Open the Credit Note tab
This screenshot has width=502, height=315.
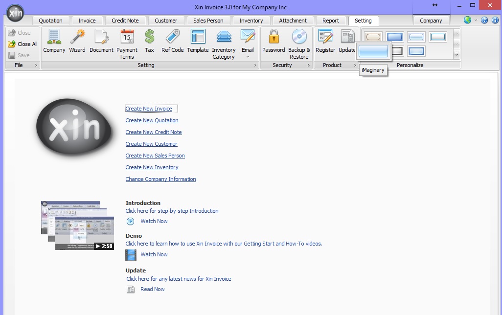tap(125, 21)
